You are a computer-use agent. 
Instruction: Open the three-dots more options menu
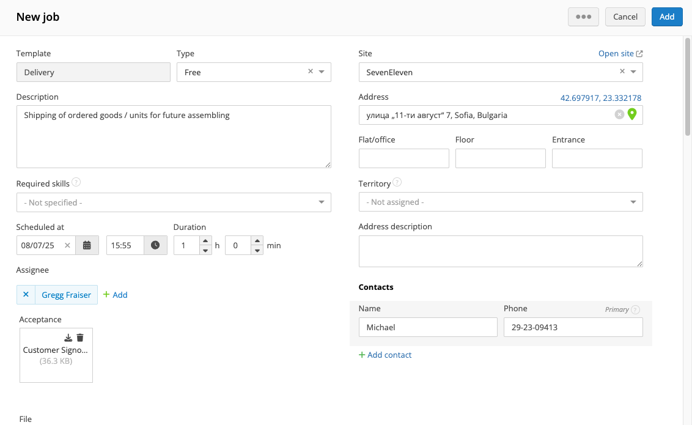pos(583,17)
